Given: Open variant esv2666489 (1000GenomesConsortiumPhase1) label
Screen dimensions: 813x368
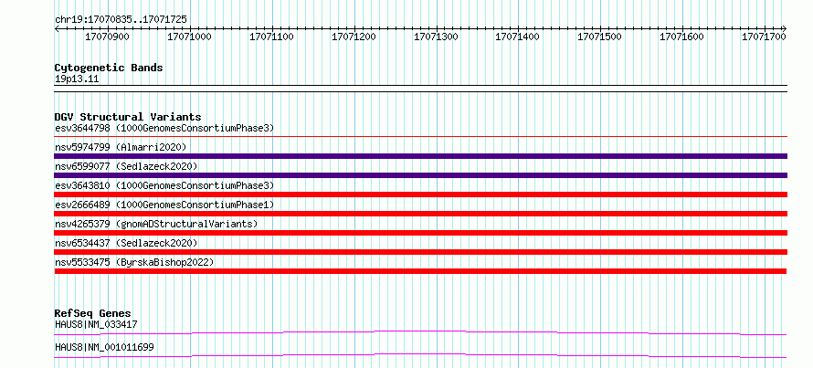Looking at the screenshot, I should (x=164, y=205).
